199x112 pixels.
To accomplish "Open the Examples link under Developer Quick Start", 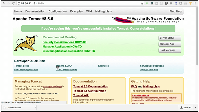I will click(103, 66).
